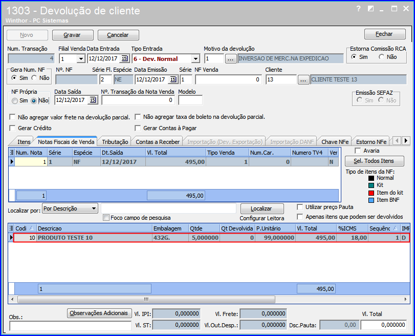Click Configurar Leitora link
This screenshot has width=415, height=336.
(x=262, y=218)
